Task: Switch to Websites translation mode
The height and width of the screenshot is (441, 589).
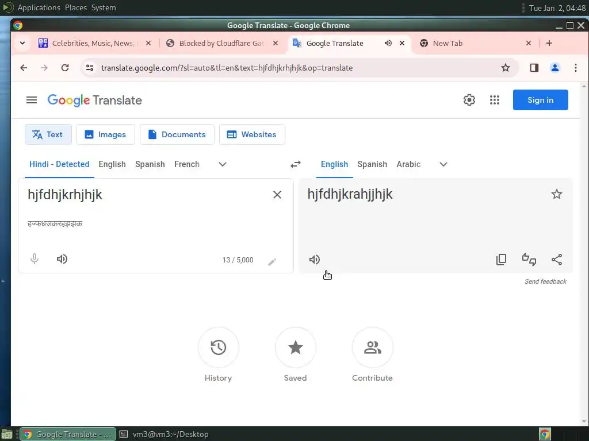Action: coord(252,134)
